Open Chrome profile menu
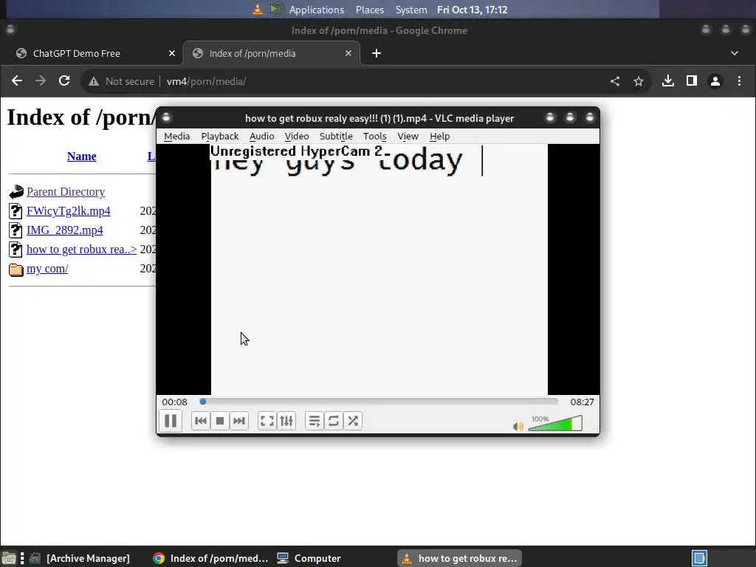Screen dimensions: 756x567 (x=715, y=81)
